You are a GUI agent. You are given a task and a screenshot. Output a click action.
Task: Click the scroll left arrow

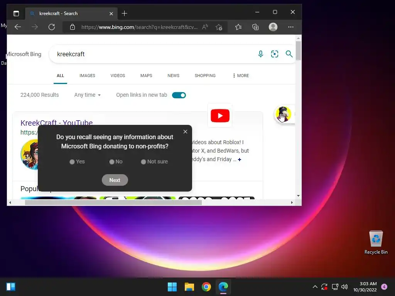[x=10, y=202]
